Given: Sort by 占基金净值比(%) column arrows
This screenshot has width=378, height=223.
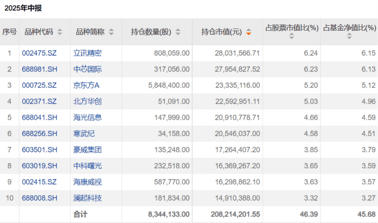Looking at the screenshot, I should [349, 36].
